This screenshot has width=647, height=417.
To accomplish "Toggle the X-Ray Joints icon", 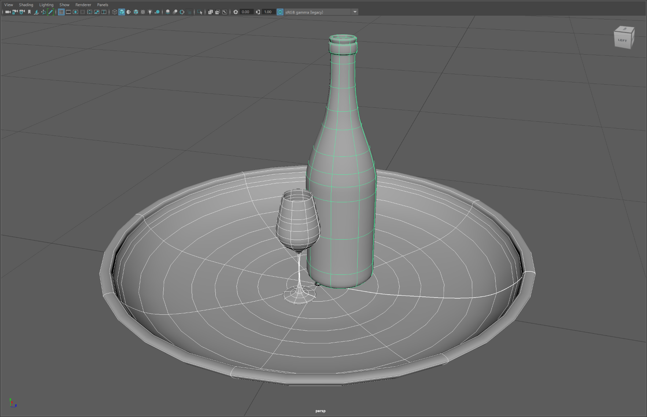I will pos(225,12).
